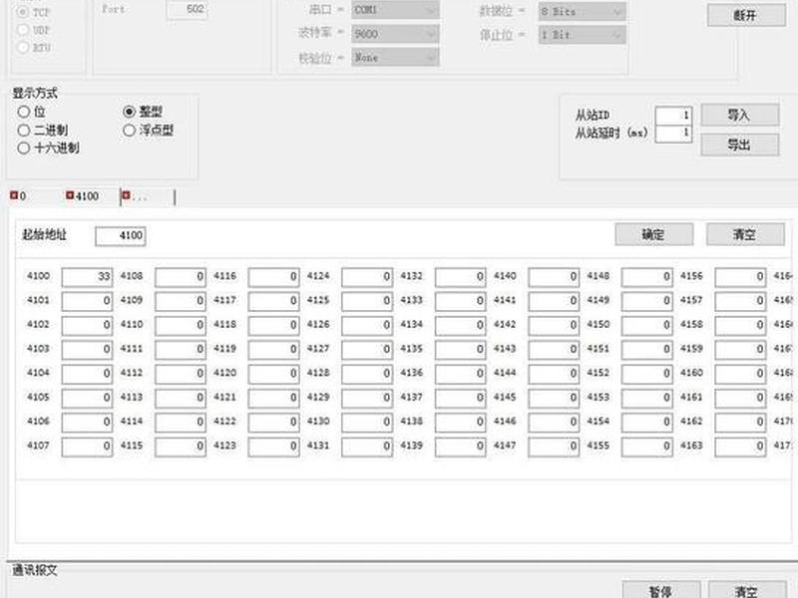Click register 4124 value field
The width and height of the screenshot is (798, 598).
(367, 278)
